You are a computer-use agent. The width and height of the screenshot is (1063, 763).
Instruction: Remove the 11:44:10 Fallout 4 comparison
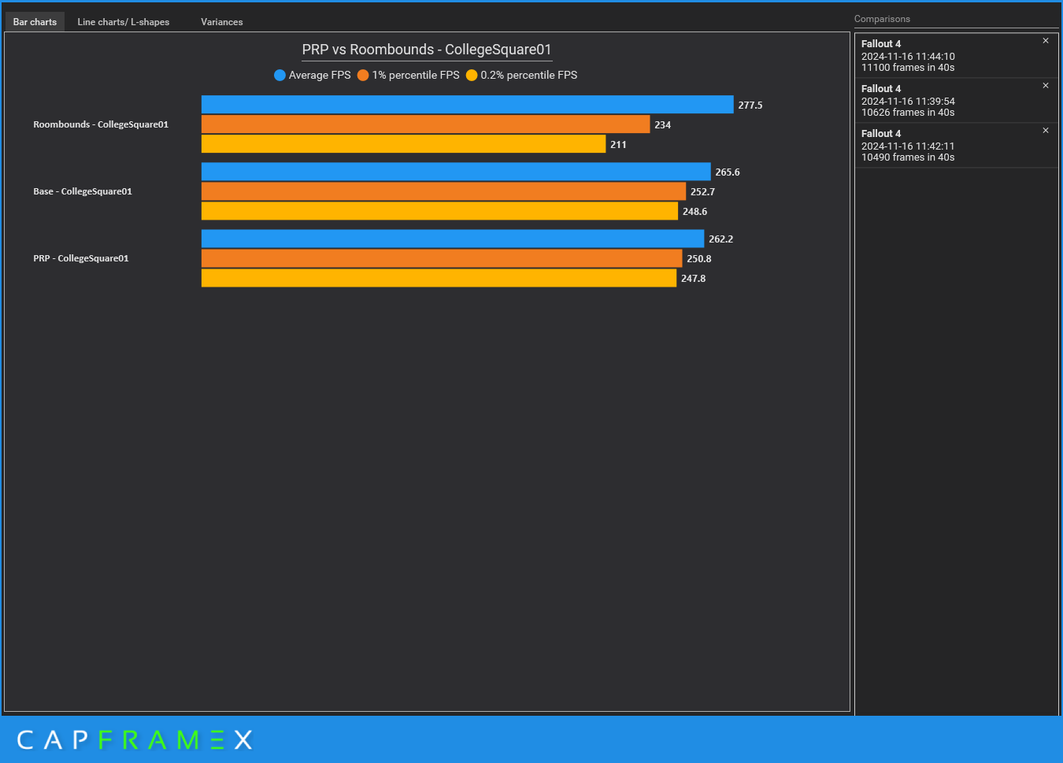(1046, 41)
